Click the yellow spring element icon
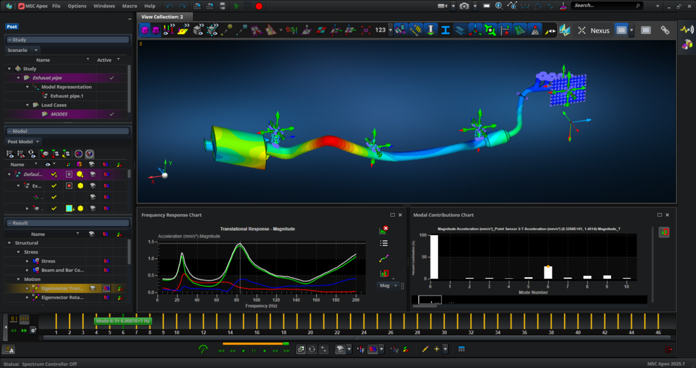The width and height of the screenshot is (696, 368). point(416,30)
